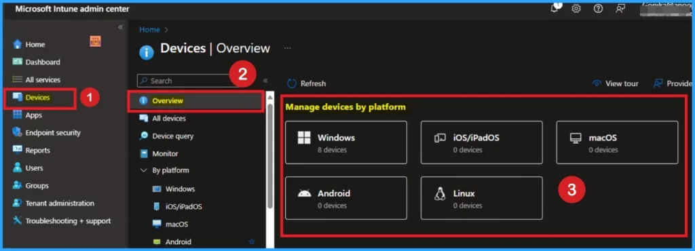Open the macOS platform card
The width and height of the screenshot is (695, 251).
pos(617,142)
